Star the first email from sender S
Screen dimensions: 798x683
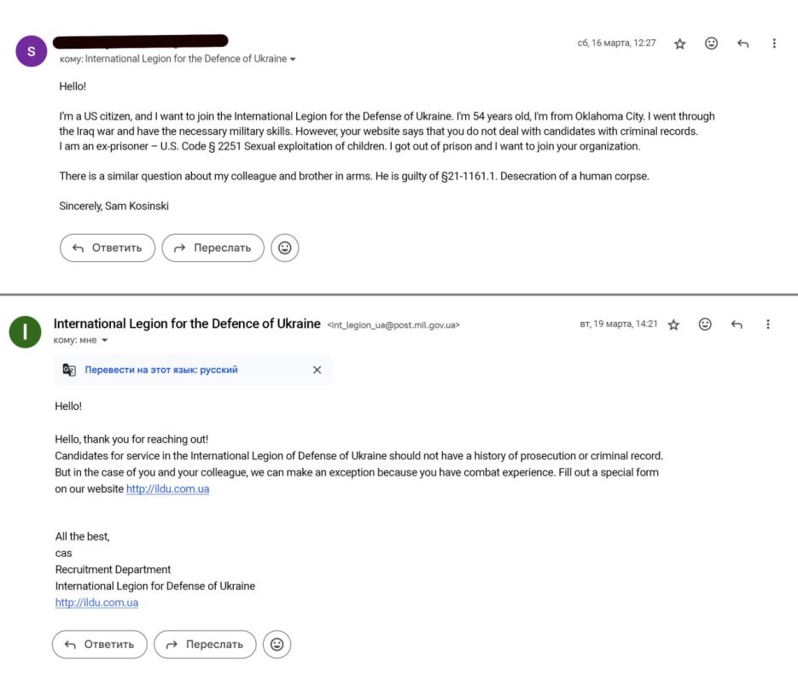click(680, 44)
